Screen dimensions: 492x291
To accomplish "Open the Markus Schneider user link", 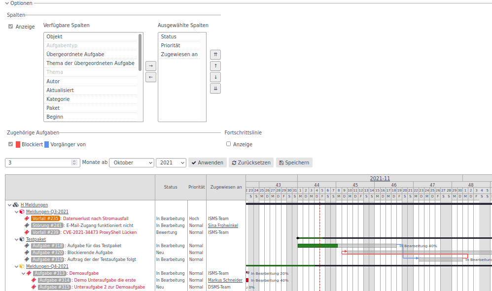I will (x=225, y=280).
